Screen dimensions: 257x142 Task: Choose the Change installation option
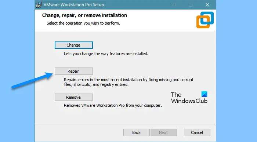click(x=74, y=45)
